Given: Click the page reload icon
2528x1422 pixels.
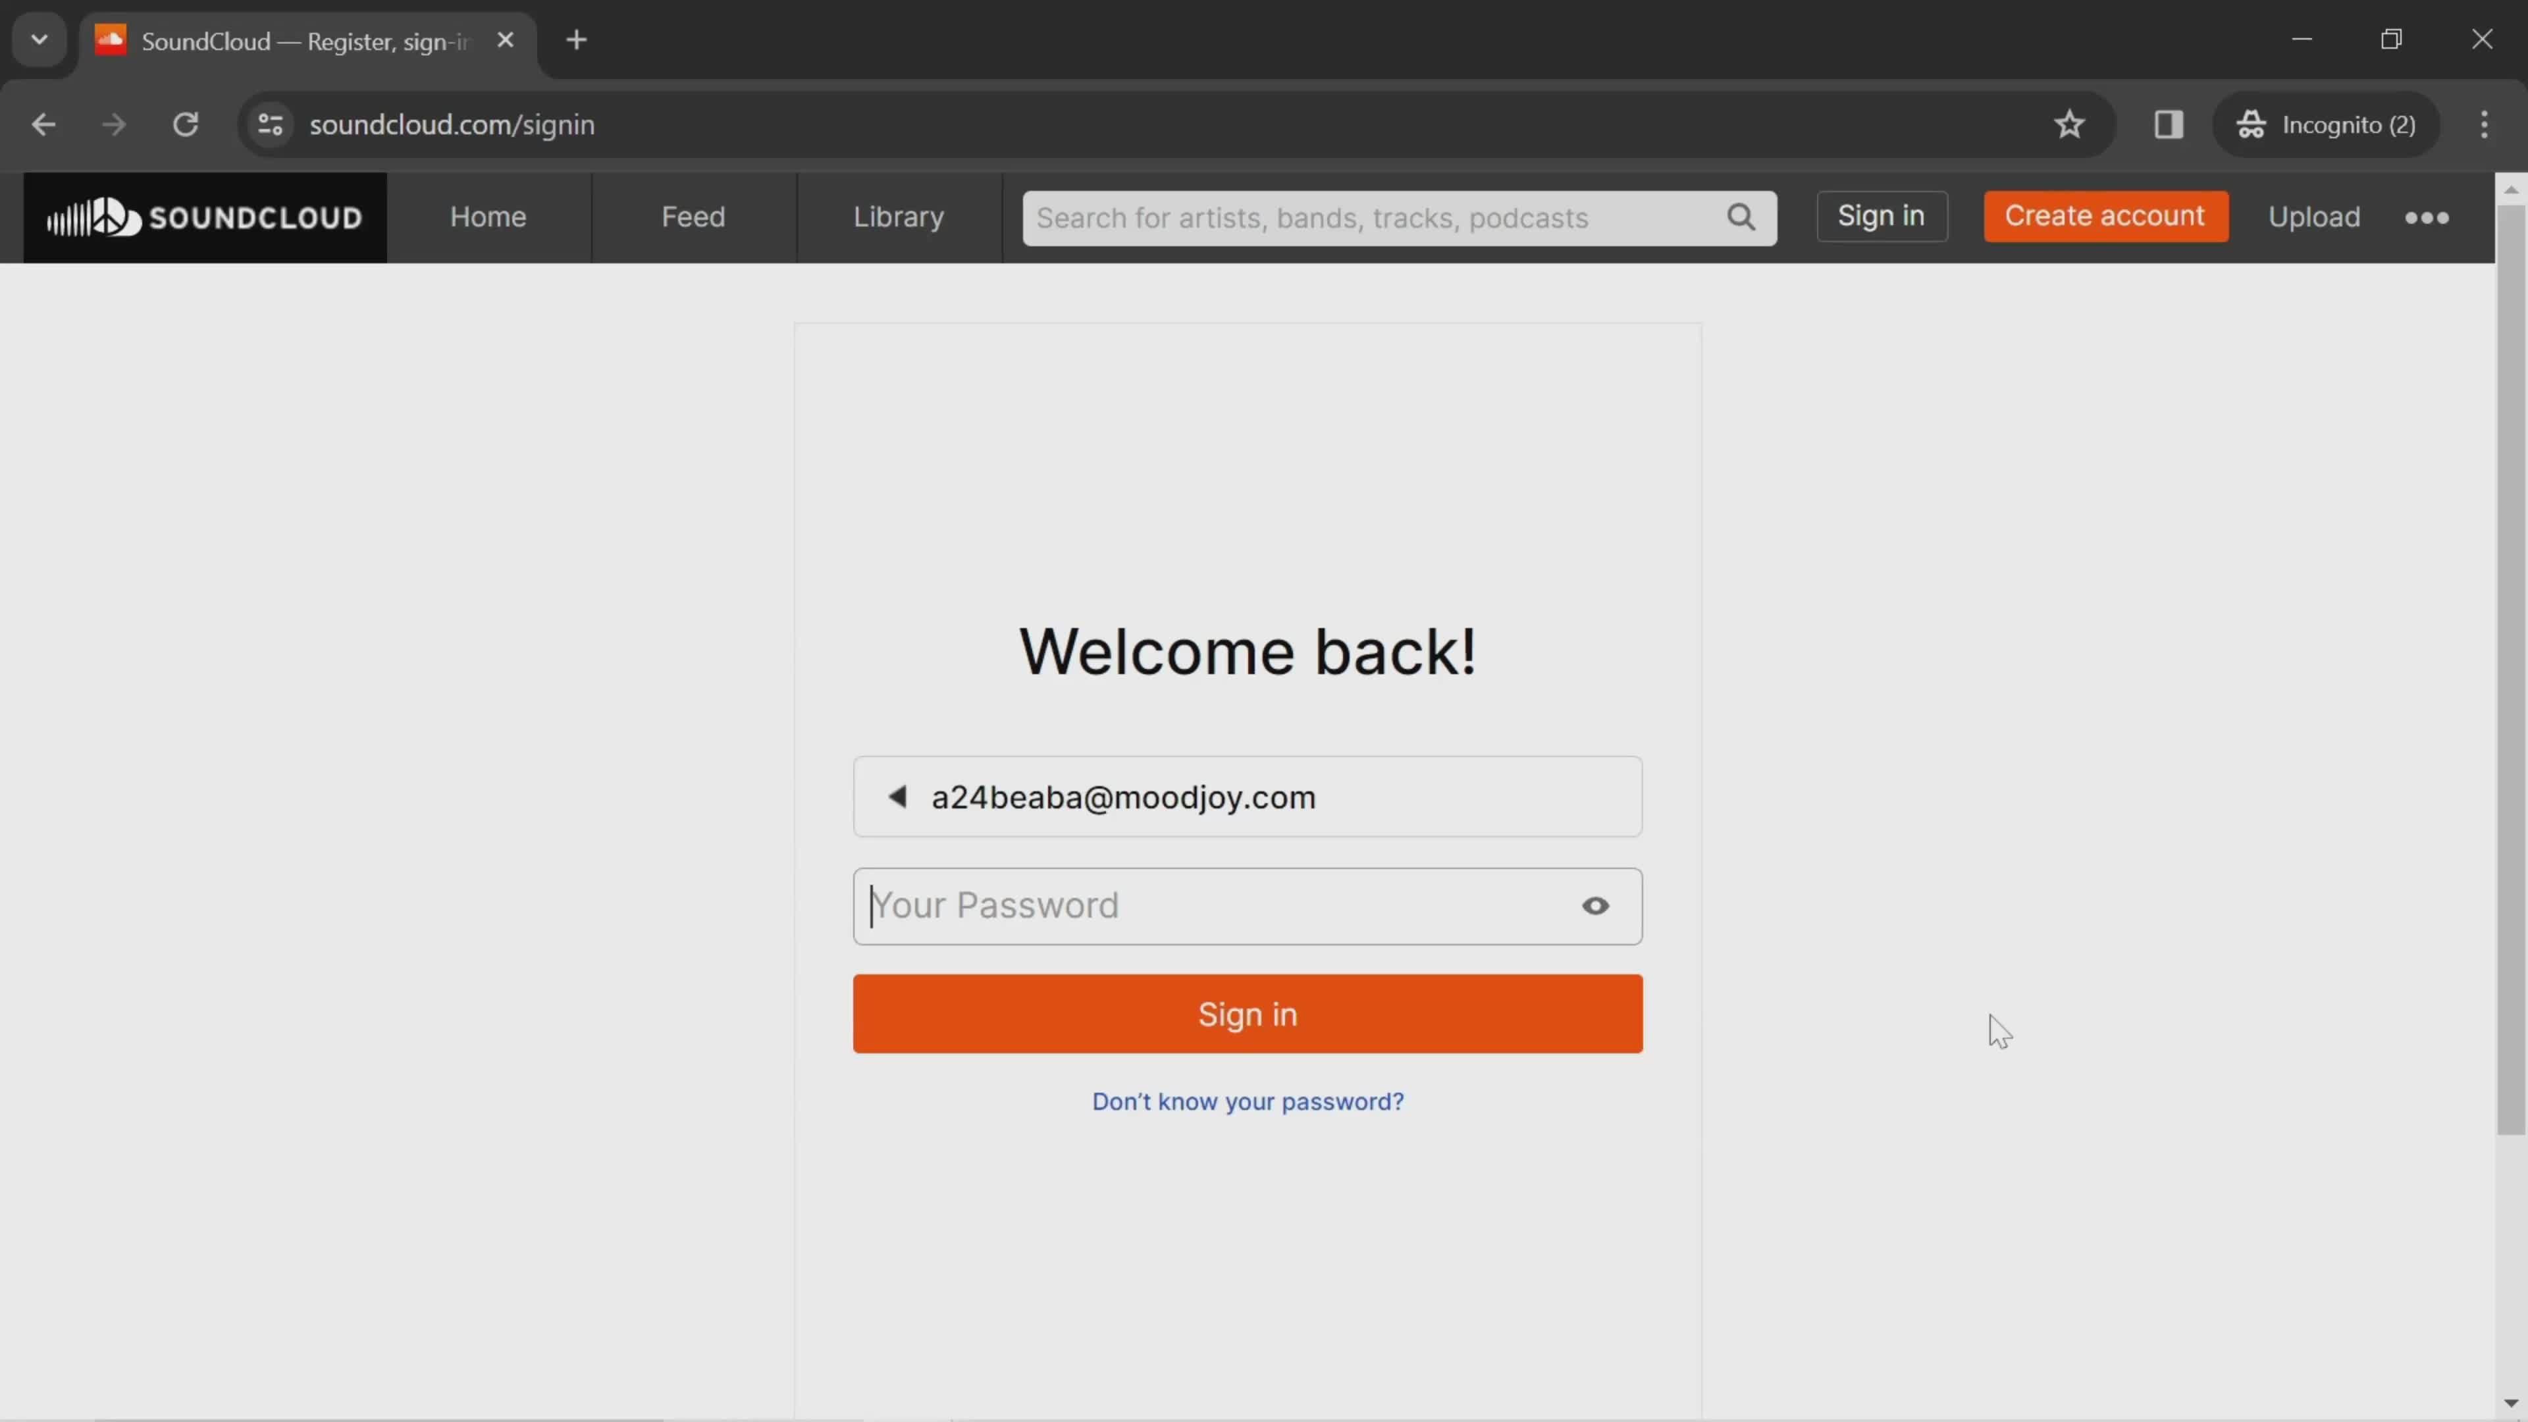Looking at the screenshot, I should [186, 123].
